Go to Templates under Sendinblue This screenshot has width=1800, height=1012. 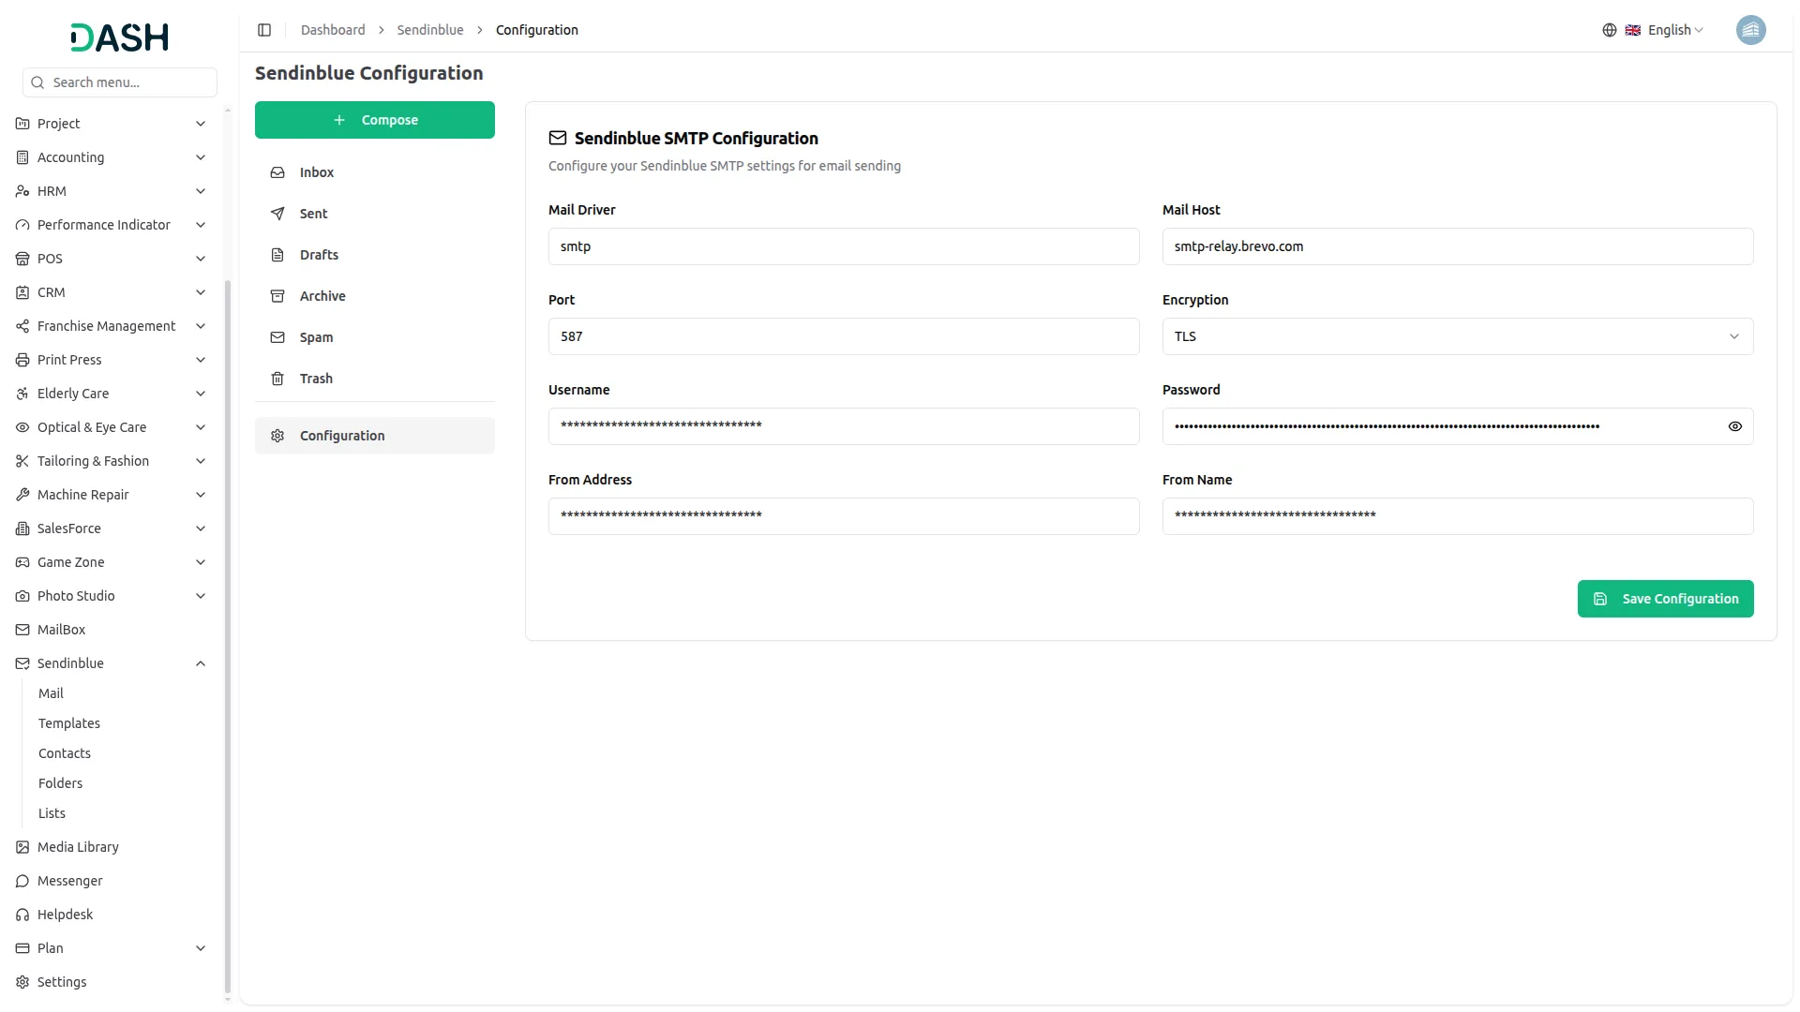[68, 722]
